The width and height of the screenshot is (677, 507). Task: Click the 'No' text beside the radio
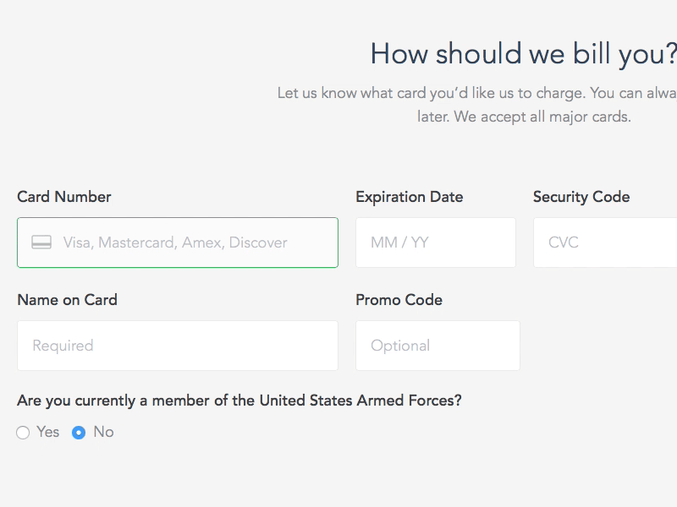(x=103, y=432)
